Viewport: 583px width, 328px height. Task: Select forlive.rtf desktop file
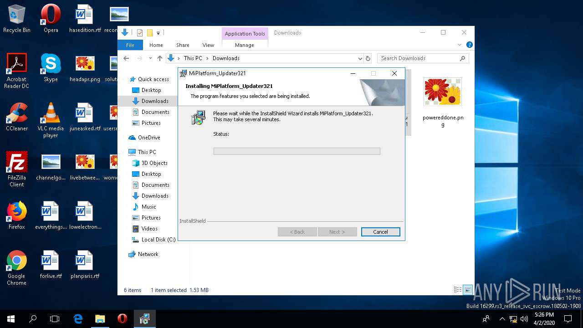click(x=51, y=264)
